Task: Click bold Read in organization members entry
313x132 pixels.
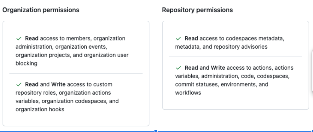Action: (x=32, y=39)
